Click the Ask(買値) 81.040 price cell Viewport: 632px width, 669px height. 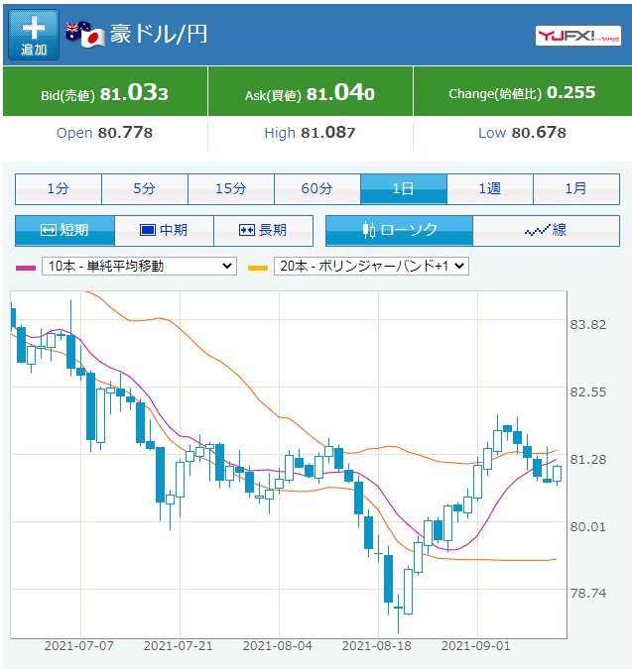pyautogui.click(x=311, y=92)
